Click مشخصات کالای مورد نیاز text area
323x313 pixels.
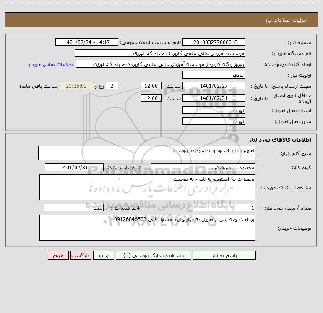point(147,187)
